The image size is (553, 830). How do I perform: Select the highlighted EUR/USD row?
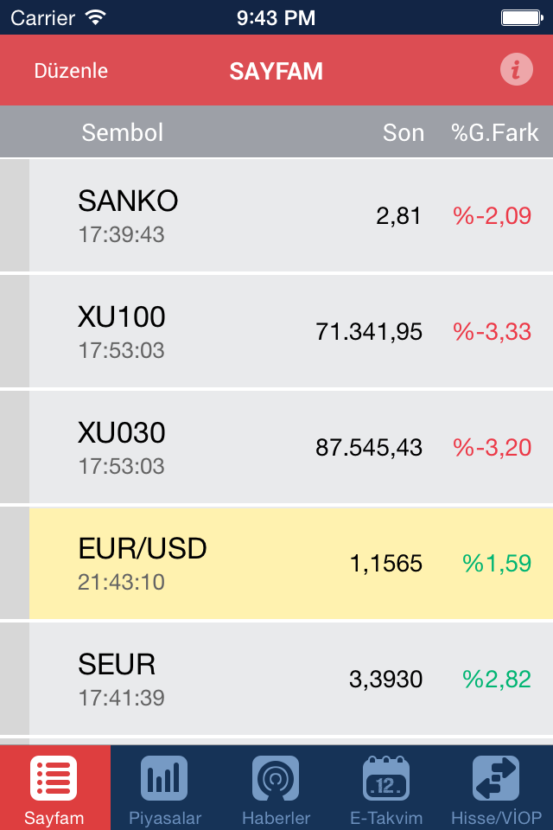click(x=276, y=563)
